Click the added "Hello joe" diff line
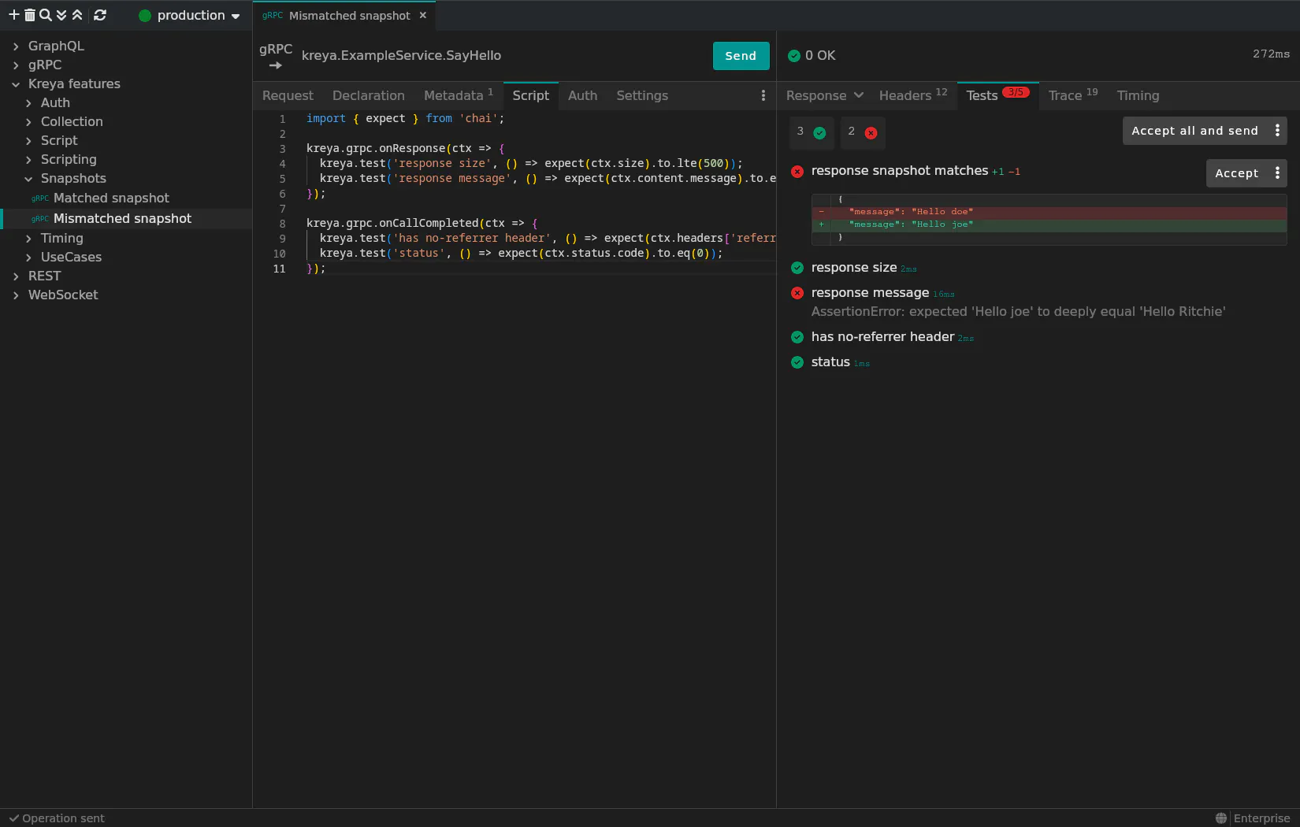This screenshot has width=1300, height=827. (x=1049, y=224)
